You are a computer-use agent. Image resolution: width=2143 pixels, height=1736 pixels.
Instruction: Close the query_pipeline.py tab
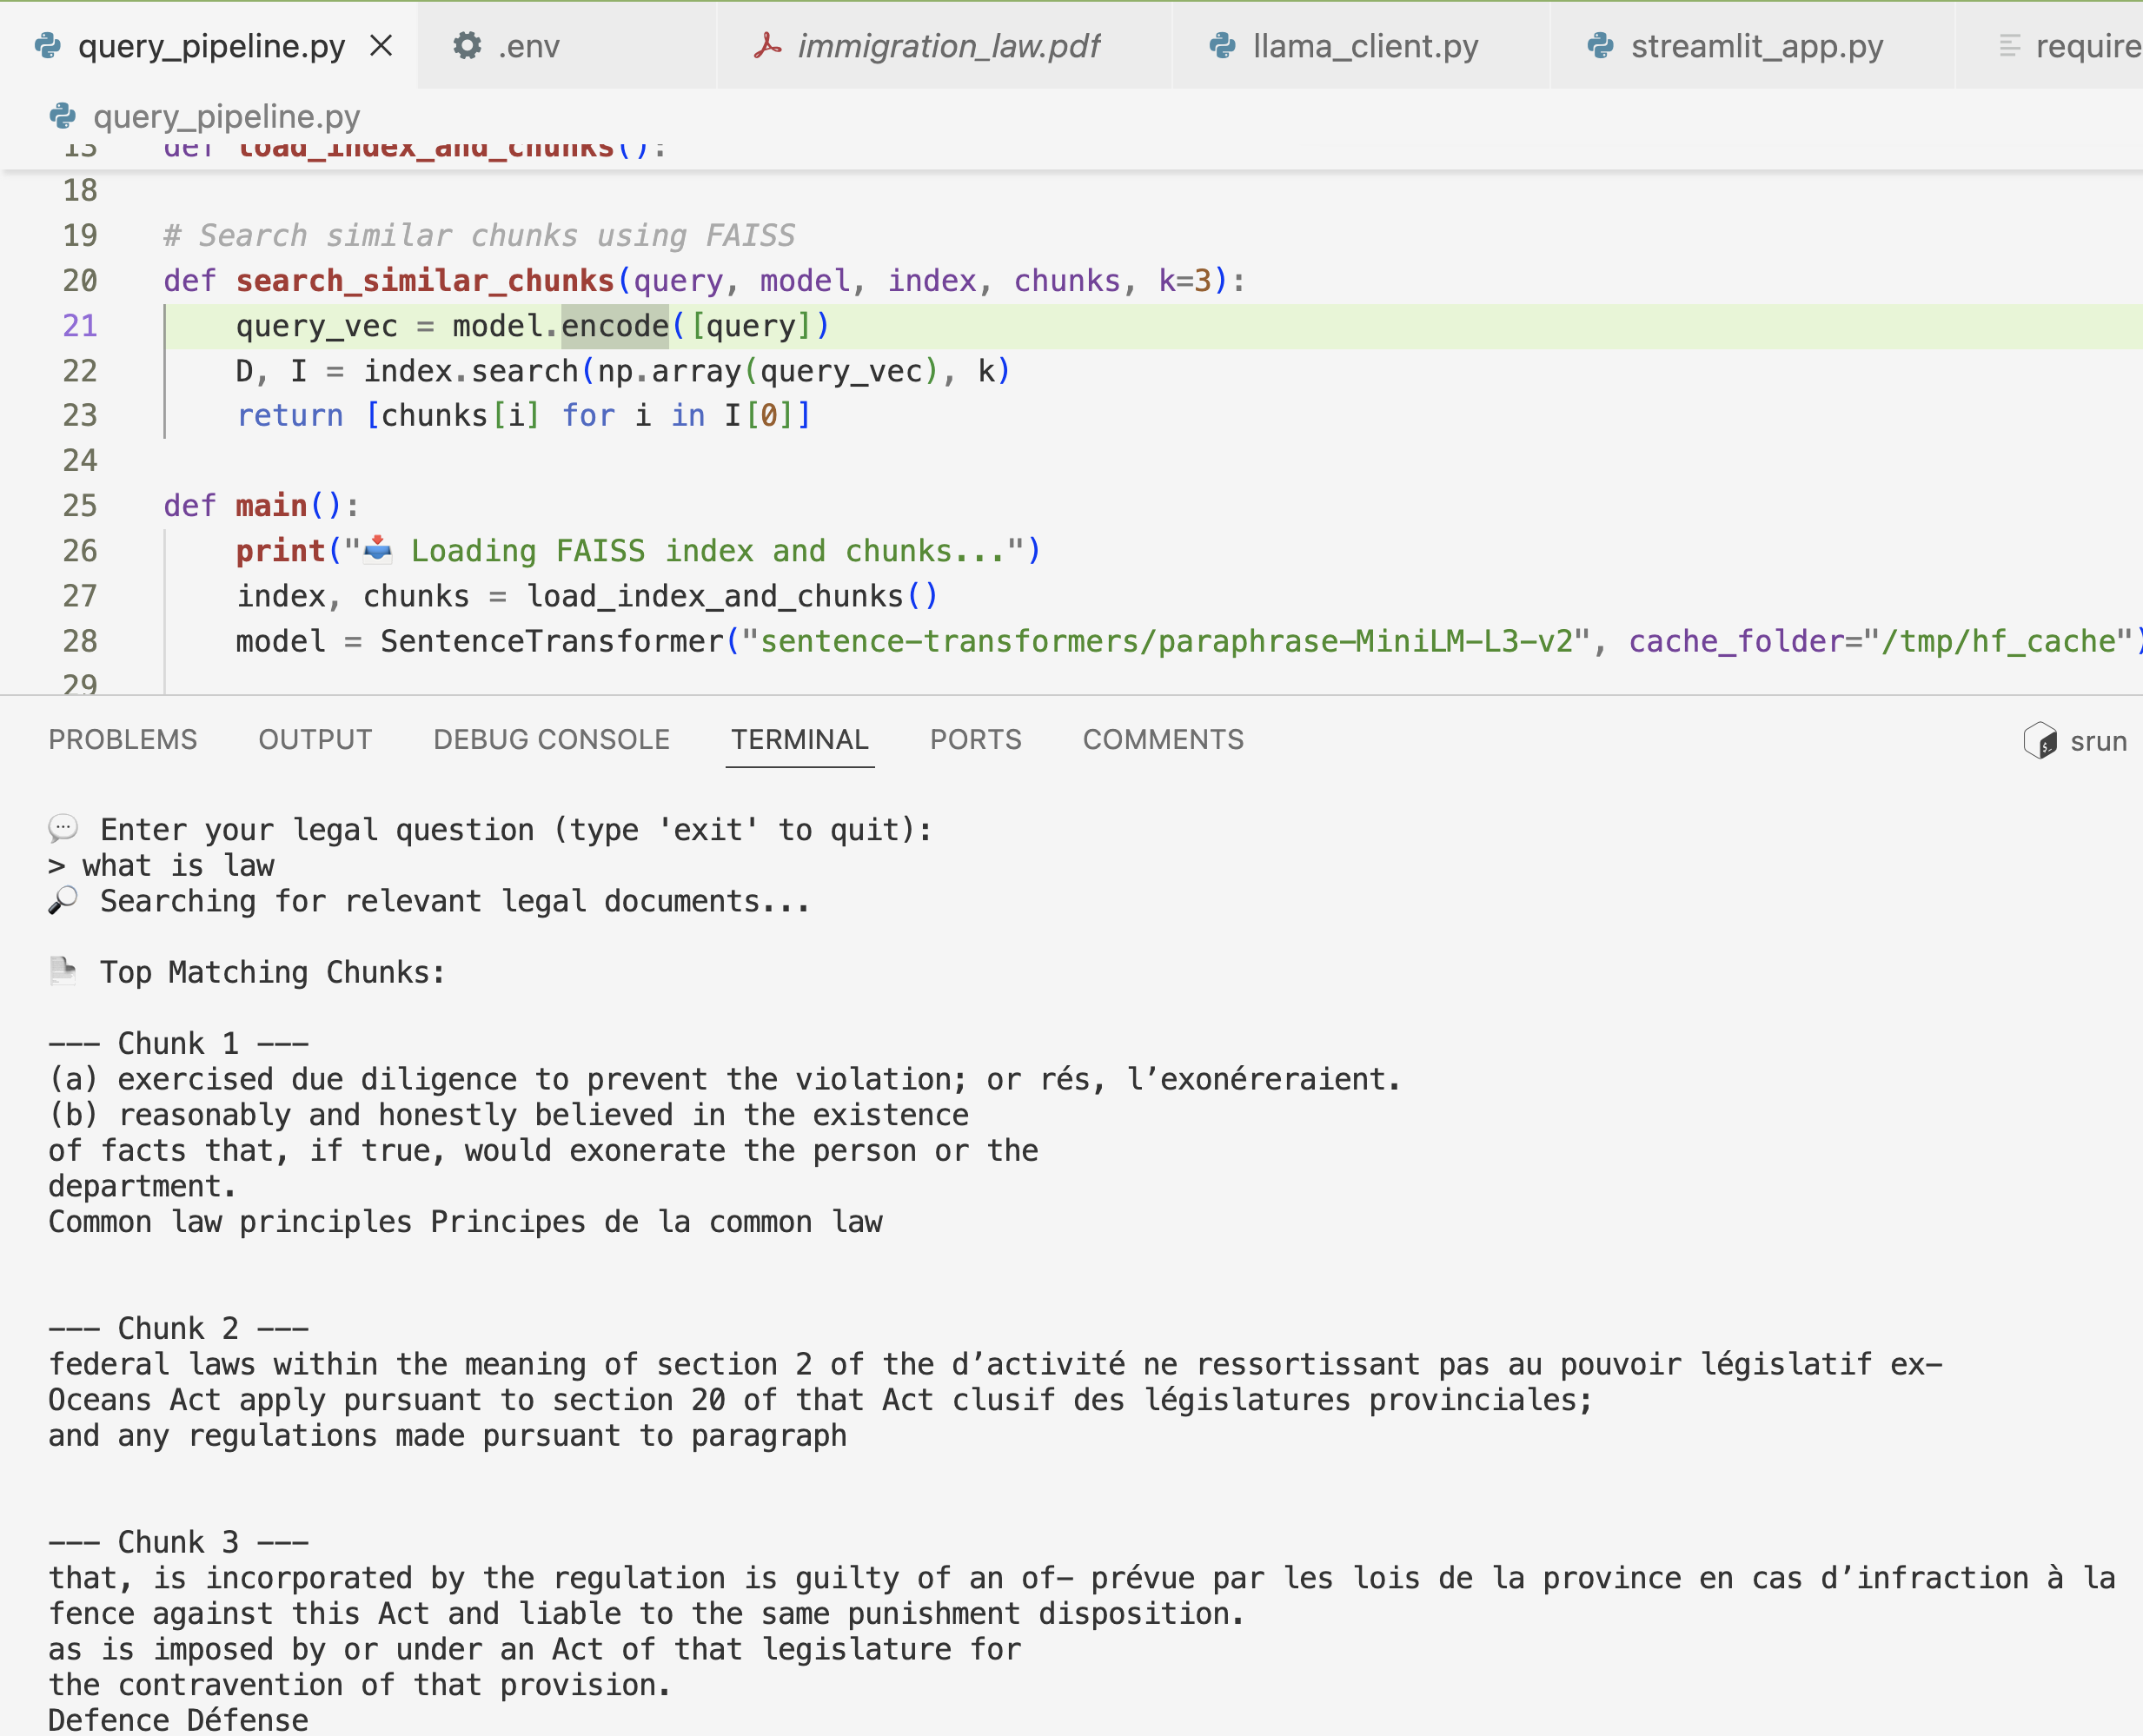click(x=381, y=46)
